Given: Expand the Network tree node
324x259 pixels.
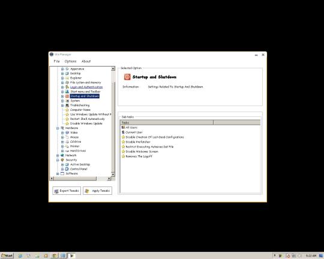Looking at the screenshot, I should coord(58,155).
